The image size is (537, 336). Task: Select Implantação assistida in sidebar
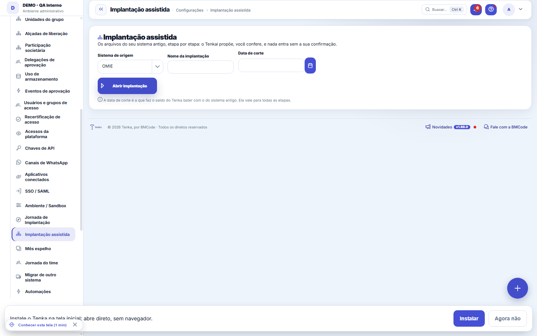tap(43, 234)
